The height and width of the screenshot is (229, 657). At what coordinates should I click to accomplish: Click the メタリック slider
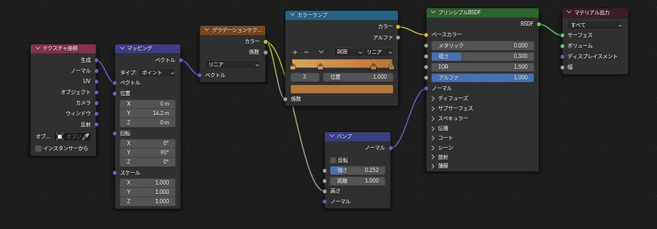tap(482, 46)
